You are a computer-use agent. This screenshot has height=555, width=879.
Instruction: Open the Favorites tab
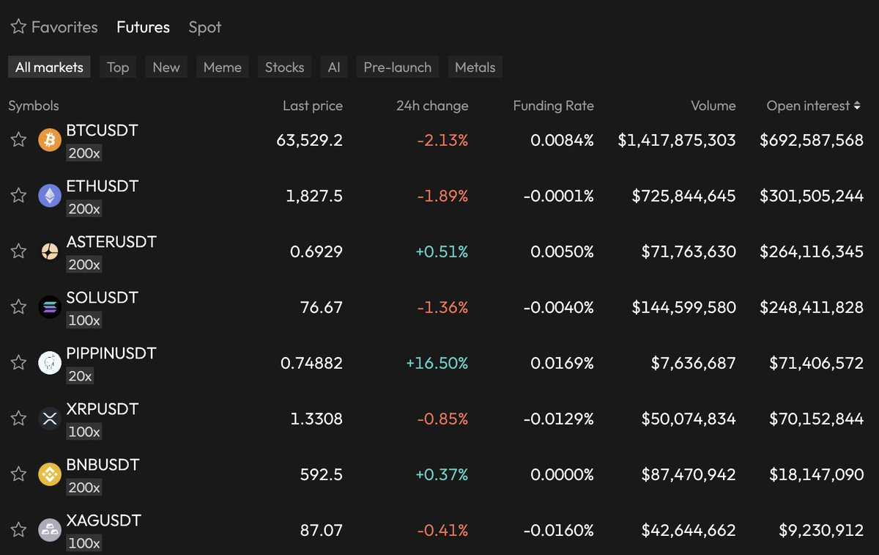tap(54, 27)
